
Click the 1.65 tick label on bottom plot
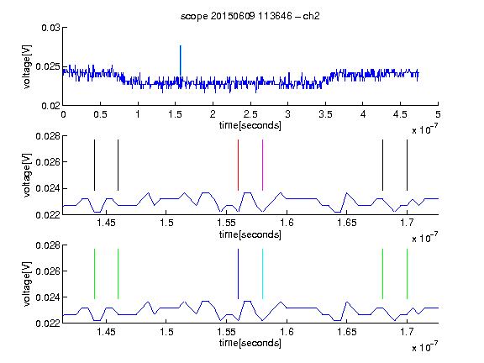[347, 332]
